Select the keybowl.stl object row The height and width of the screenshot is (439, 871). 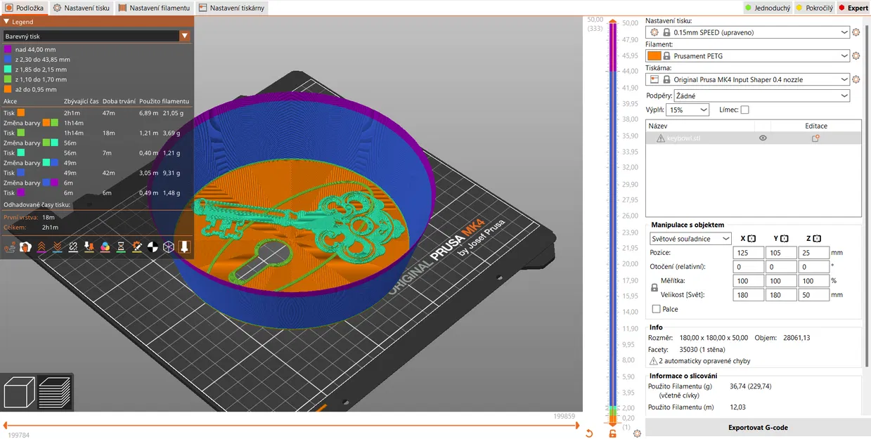coord(753,138)
